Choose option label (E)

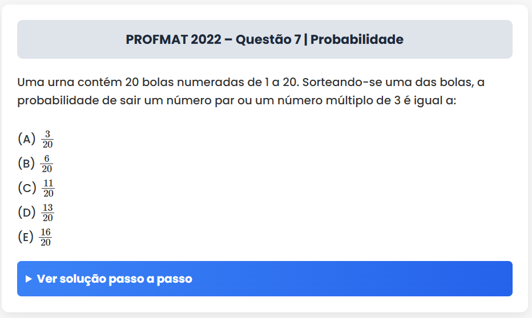(26, 237)
